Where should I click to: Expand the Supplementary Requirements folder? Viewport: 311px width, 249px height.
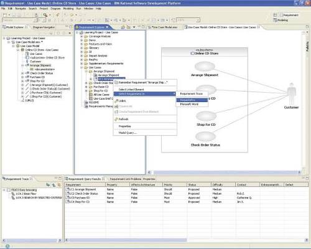(x=81, y=63)
